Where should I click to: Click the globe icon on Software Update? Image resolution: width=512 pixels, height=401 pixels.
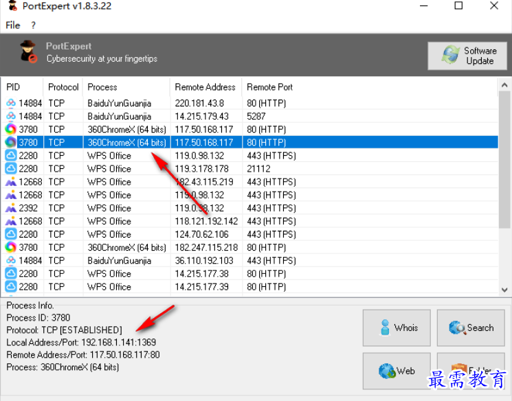pyautogui.click(x=451, y=56)
